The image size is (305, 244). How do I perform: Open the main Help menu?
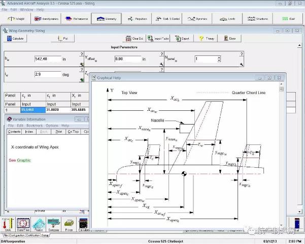coord(40,10)
